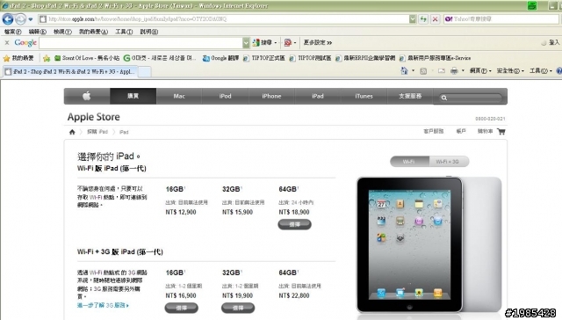
Task: Open the customer service link
Action: coord(433,131)
